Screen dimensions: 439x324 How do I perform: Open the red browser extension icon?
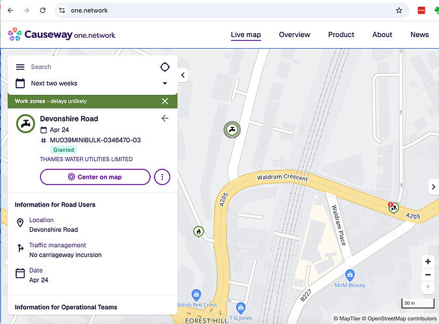(421, 10)
